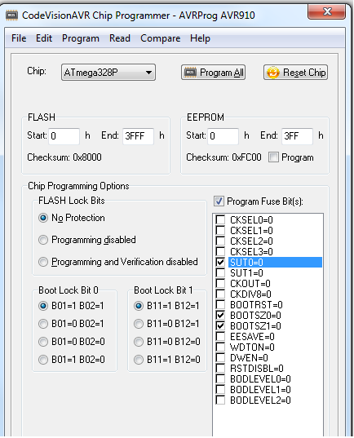This screenshot has height=438, width=354.
Task: Check the CKDIV8=0 fuse bit
Action: [220, 294]
